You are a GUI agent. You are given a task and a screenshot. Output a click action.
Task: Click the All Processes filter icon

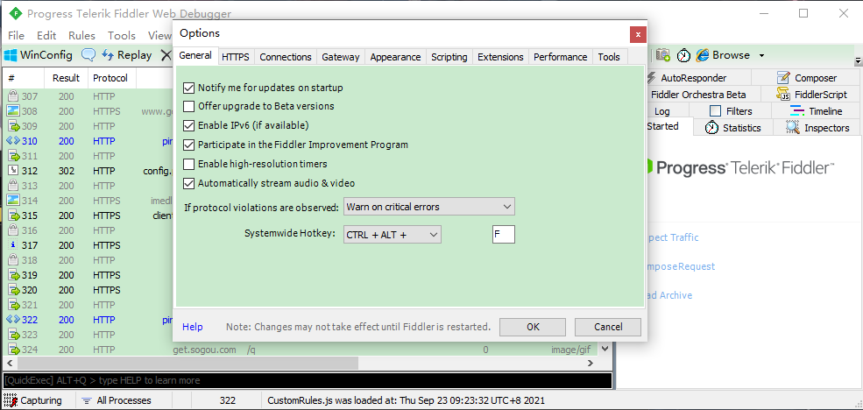coord(87,400)
